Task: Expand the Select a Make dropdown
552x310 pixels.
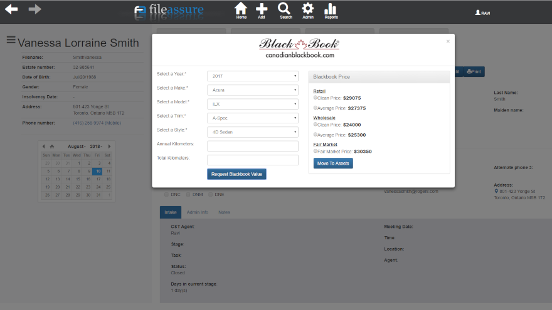Action: click(252, 90)
